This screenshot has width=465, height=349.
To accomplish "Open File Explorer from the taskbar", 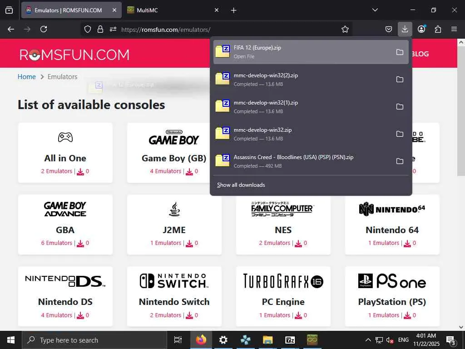I will pyautogui.click(x=267, y=340).
